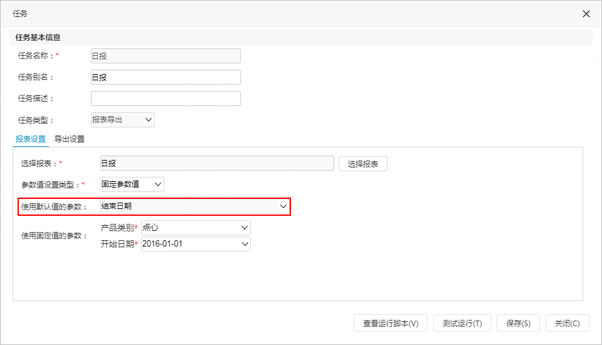Switch to the 导出设置 tab

tap(70, 139)
